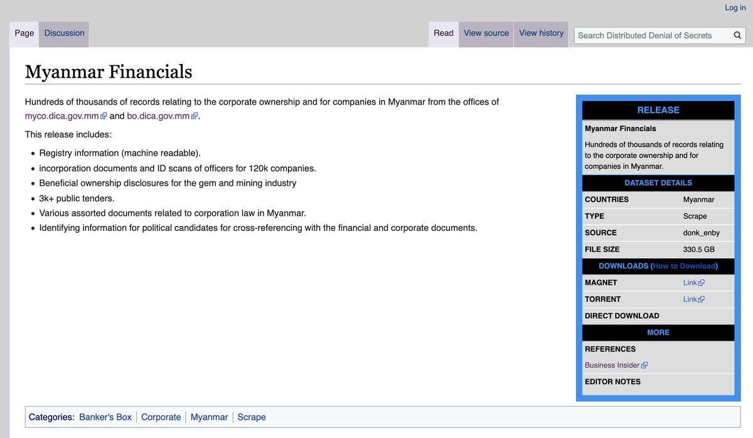This screenshot has width=753, height=438.
Task: Click the MORE section header
Action: click(658, 333)
